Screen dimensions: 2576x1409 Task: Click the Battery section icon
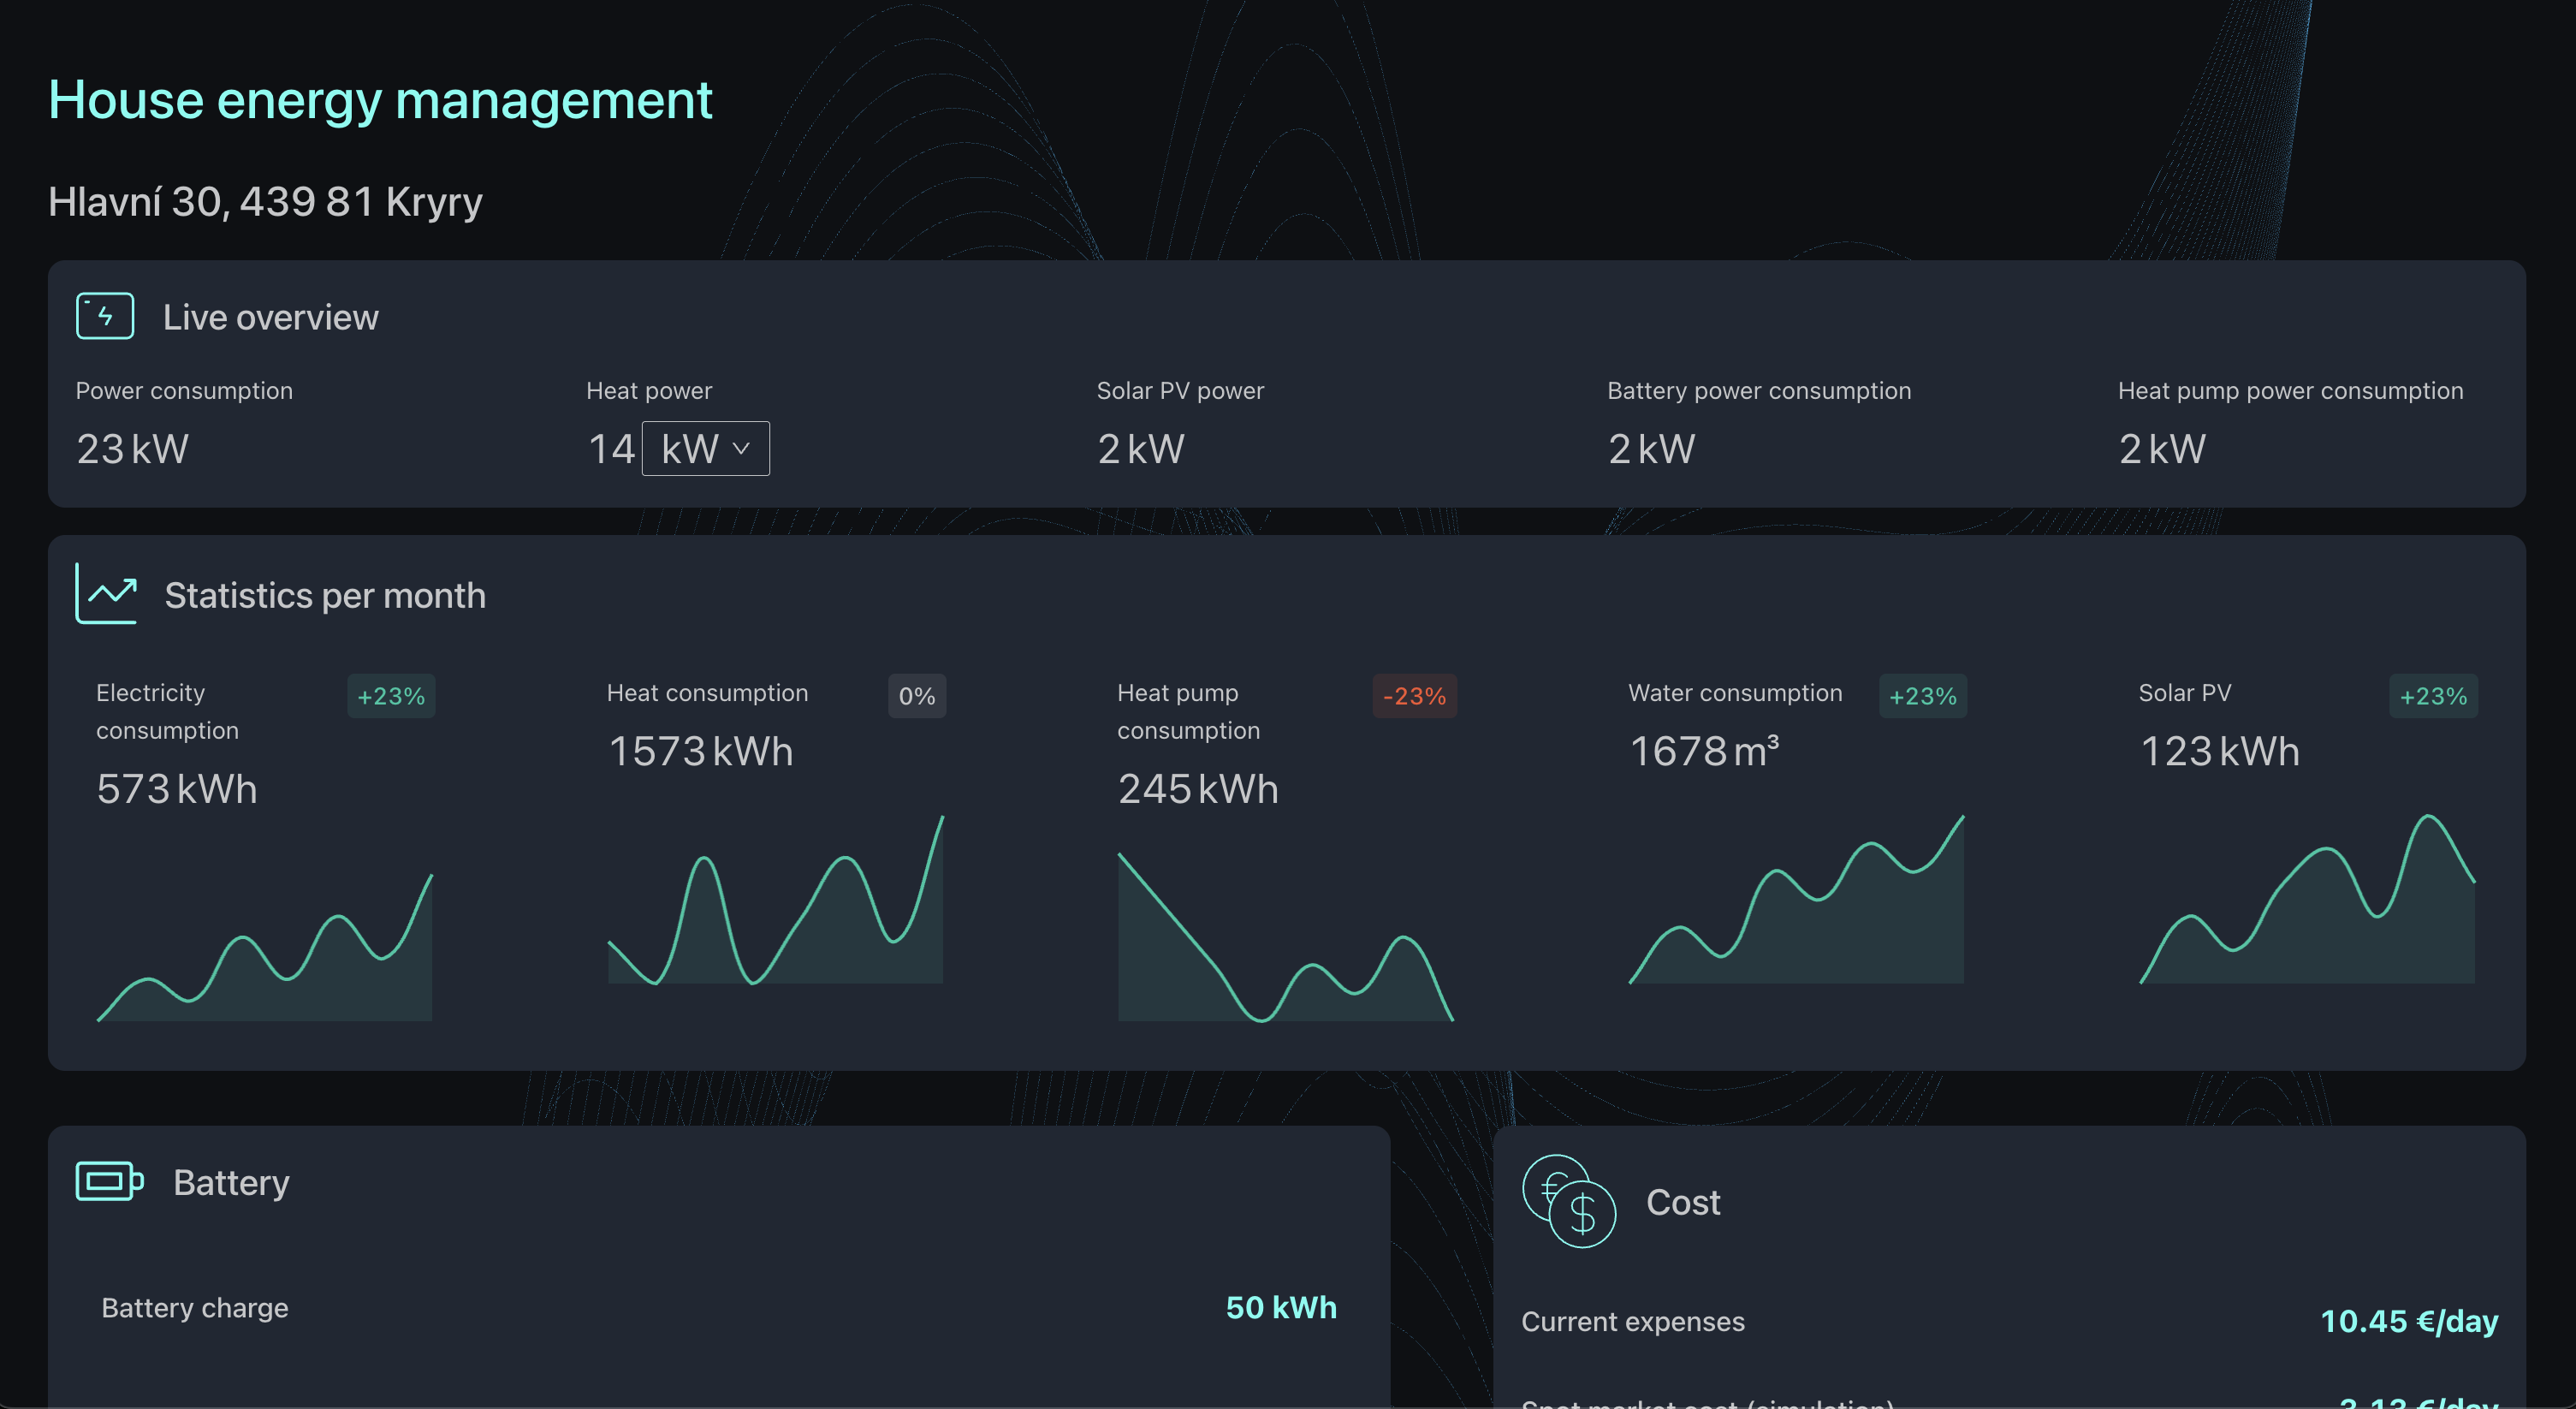109,1181
